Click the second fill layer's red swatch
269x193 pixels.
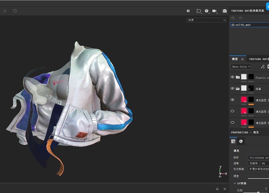click(x=244, y=111)
